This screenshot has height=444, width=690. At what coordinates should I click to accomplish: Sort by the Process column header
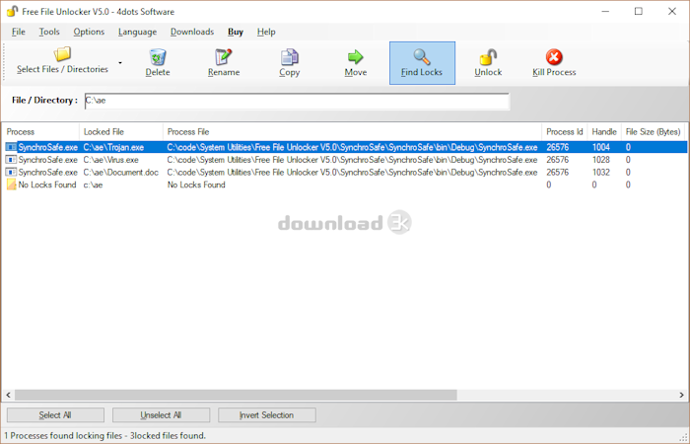40,131
